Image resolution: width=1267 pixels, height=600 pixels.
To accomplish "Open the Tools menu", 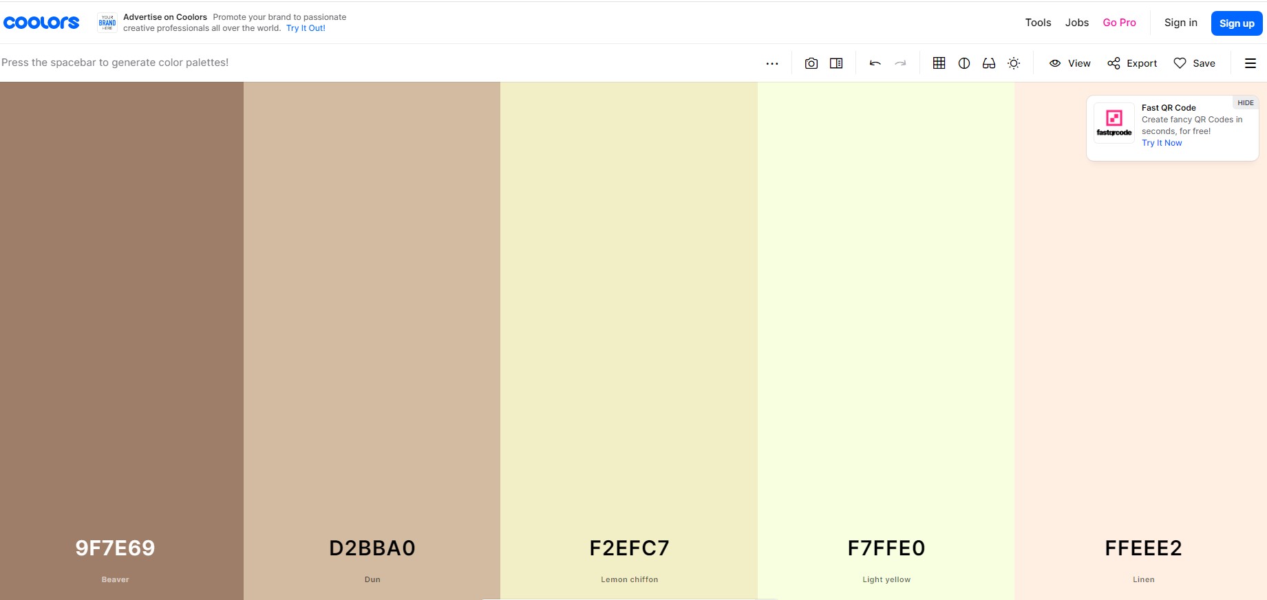I will [x=1038, y=23].
